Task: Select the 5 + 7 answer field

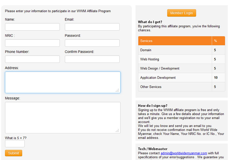Action: [x=15, y=144]
